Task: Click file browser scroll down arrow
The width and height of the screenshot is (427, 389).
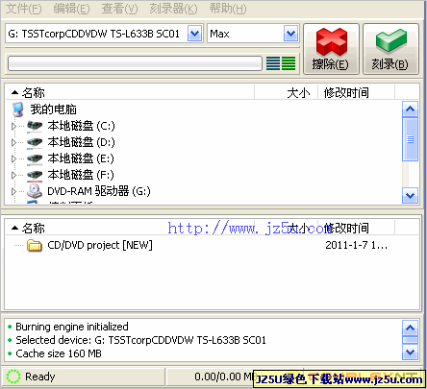Action: [410, 195]
